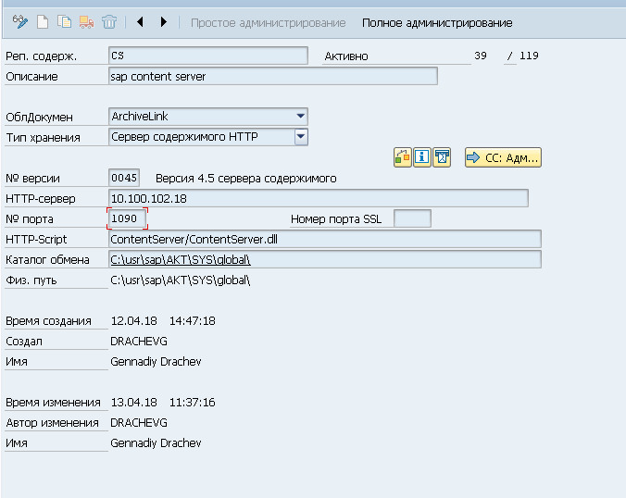This screenshot has height=498, width=626.
Task: Switch to Простое администрирование
Action: pos(268,22)
